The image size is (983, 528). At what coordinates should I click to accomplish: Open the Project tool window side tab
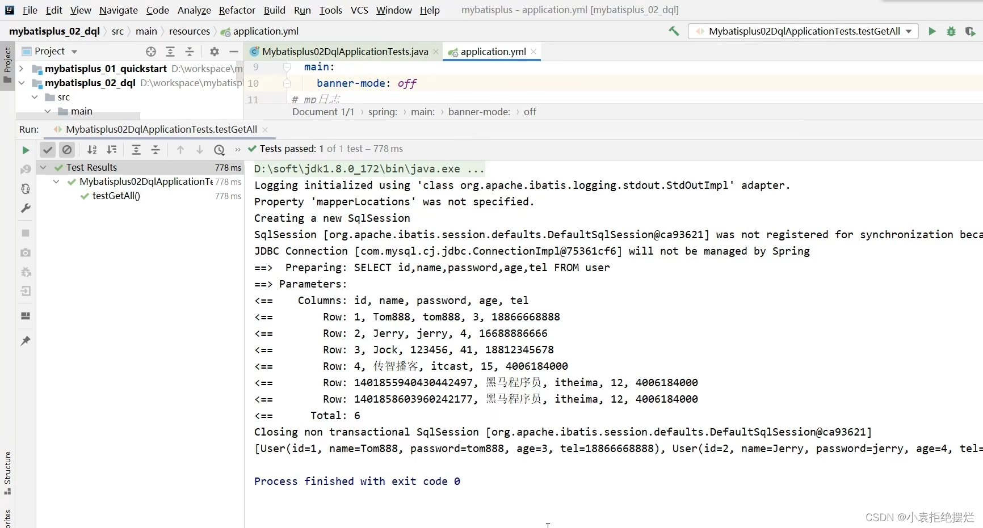tap(7, 65)
